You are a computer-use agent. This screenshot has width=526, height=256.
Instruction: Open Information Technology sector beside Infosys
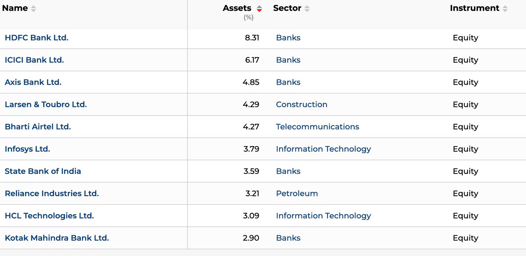tap(323, 149)
